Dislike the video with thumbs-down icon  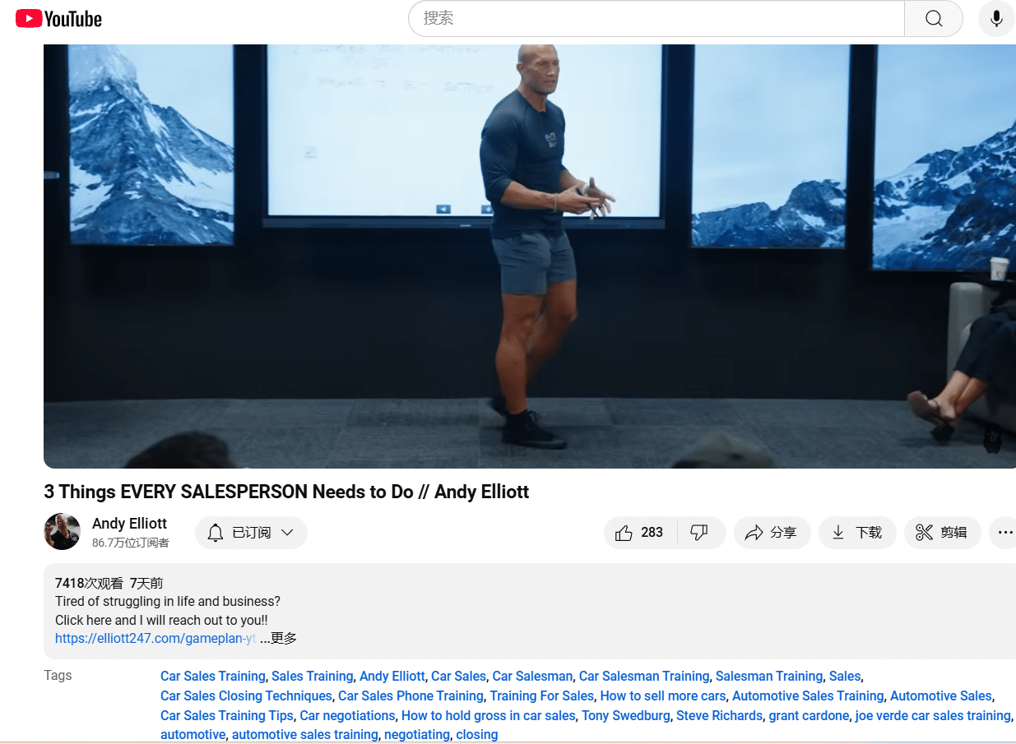coord(699,533)
